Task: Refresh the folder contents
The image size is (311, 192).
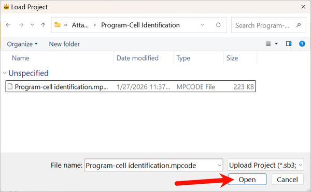Action: point(218,25)
